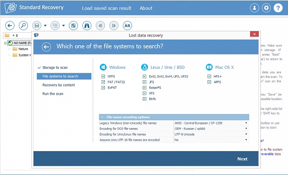Click the AB encoding toolbar icon
288x175 pixels.
[127, 26]
